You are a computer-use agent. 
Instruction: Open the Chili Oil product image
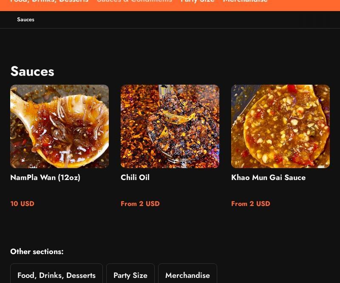[170, 126]
